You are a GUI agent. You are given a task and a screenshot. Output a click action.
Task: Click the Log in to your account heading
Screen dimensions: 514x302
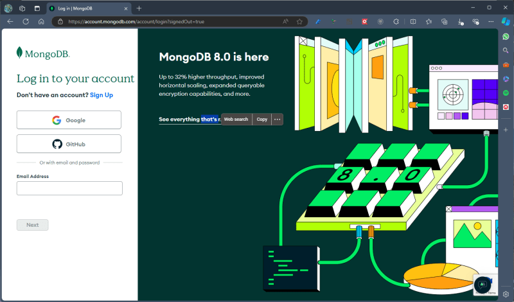(75, 78)
